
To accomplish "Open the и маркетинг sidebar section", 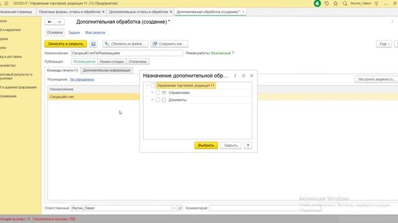I will coord(11,30).
